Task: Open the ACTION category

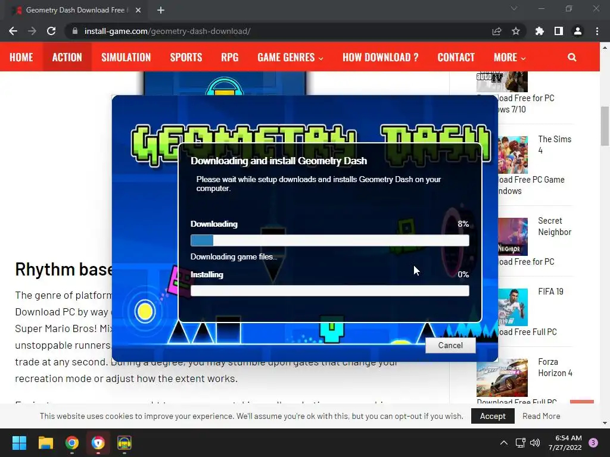Action: click(x=67, y=57)
